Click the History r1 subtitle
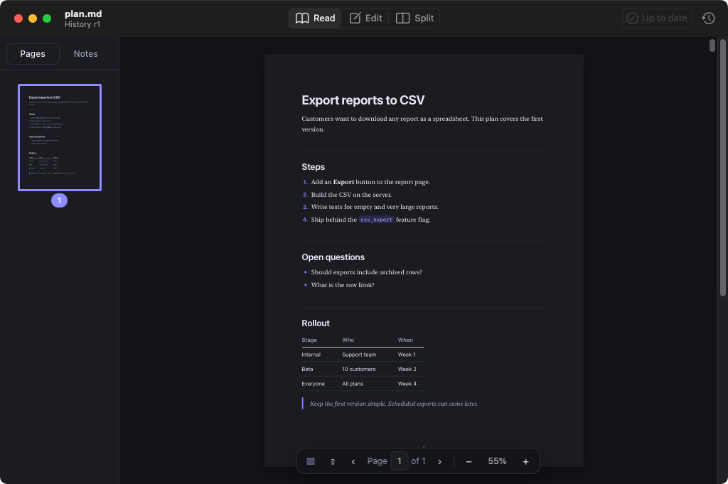This screenshot has width=728, height=484. [82, 25]
